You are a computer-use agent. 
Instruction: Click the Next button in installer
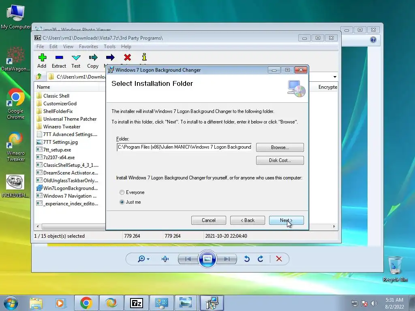[287, 220]
